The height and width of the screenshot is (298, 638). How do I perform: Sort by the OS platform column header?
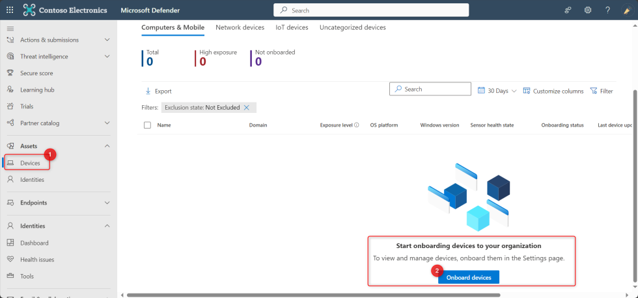[x=383, y=125]
